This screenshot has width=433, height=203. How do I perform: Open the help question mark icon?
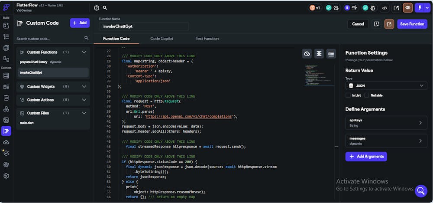tap(97, 8)
